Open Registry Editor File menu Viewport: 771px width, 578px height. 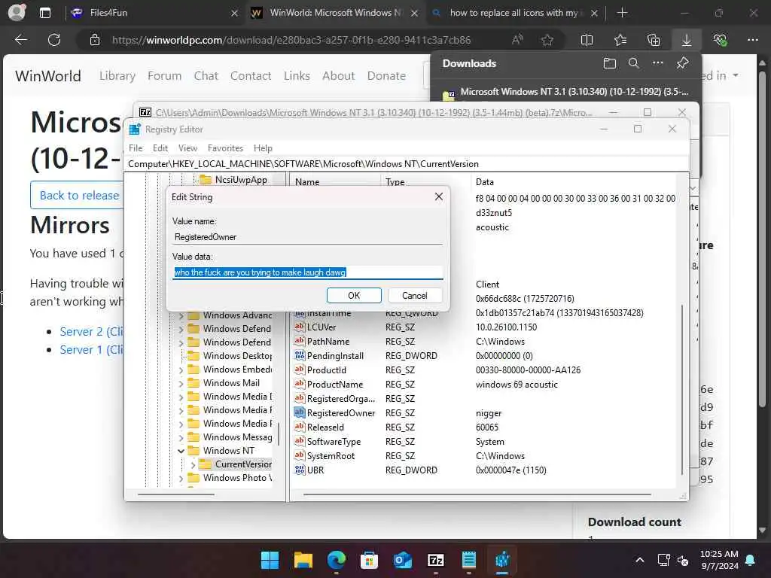pos(136,148)
